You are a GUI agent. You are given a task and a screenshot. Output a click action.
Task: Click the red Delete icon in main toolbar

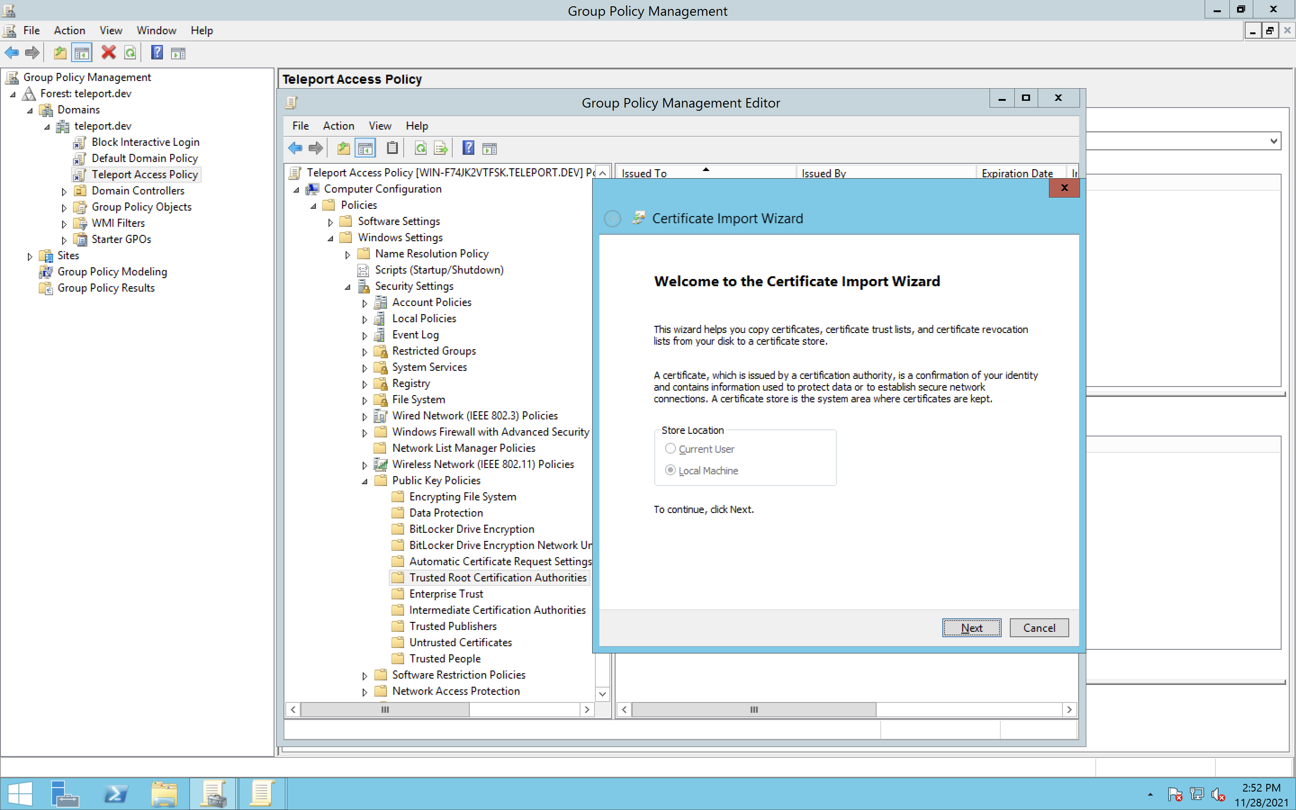point(109,53)
